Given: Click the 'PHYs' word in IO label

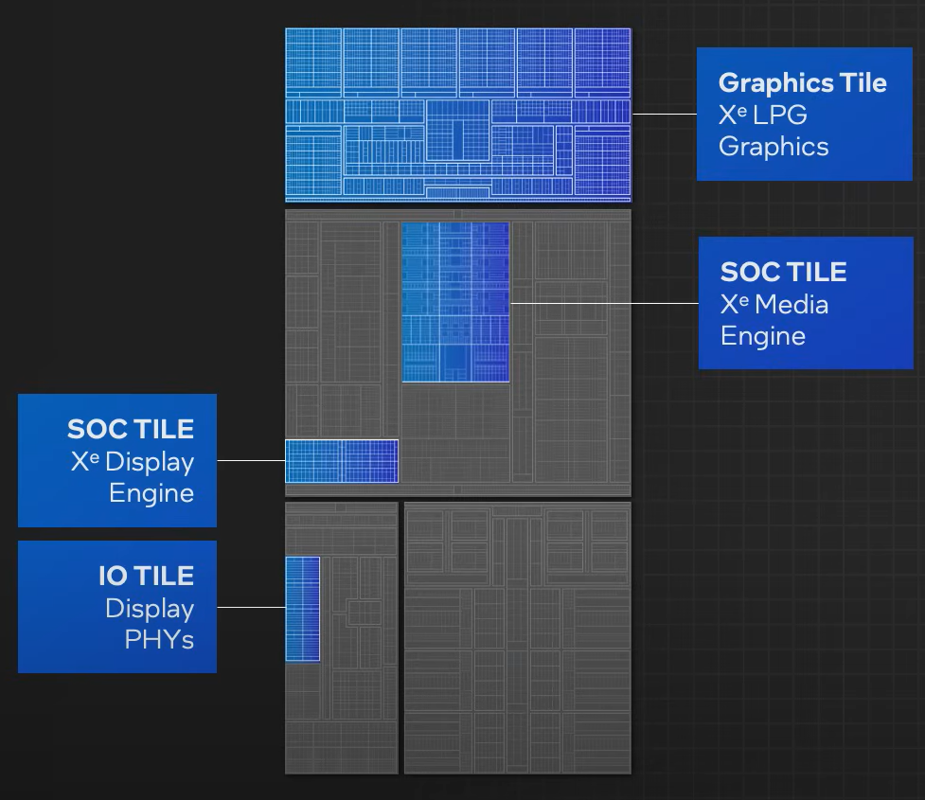Looking at the screenshot, I should pyautogui.click(x=159, y=640).
